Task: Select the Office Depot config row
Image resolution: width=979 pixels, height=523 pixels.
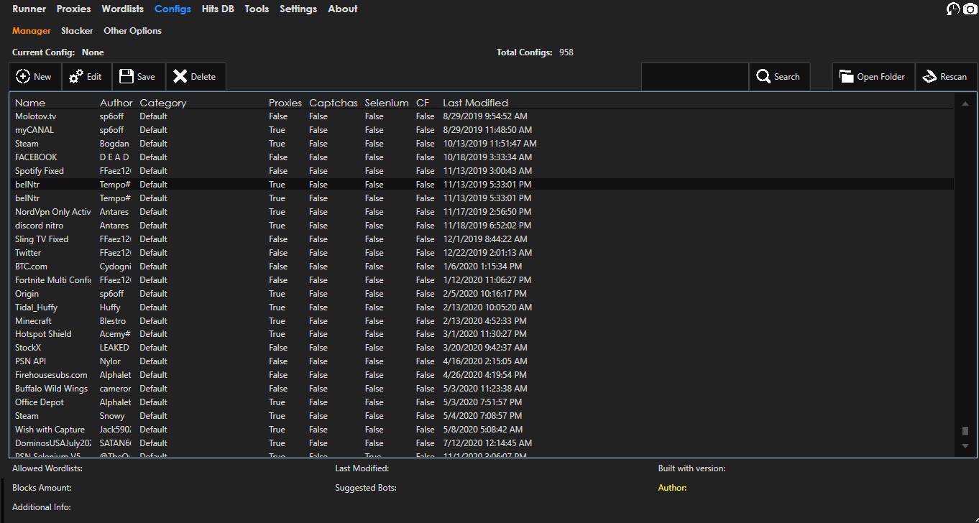Action: point(482,402)
